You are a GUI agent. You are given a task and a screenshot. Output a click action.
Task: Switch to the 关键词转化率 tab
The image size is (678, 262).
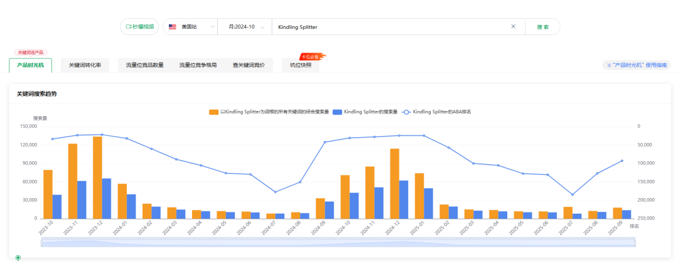point(85,65)
